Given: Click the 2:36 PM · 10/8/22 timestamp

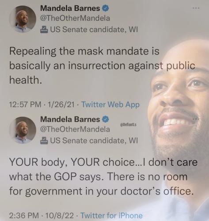Looking at the screenshot, I should pos(42,216).
